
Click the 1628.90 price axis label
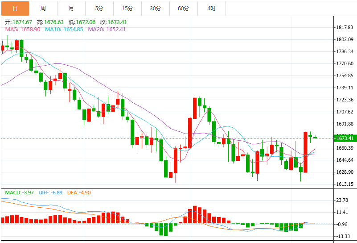coord(345,172)
